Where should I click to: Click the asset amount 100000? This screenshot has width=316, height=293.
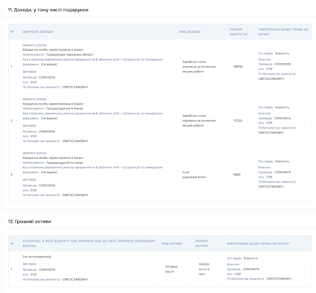pos(204,264)
